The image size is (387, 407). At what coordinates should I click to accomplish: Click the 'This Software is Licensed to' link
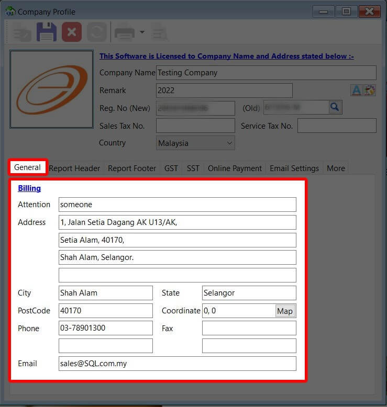(227, 56)
